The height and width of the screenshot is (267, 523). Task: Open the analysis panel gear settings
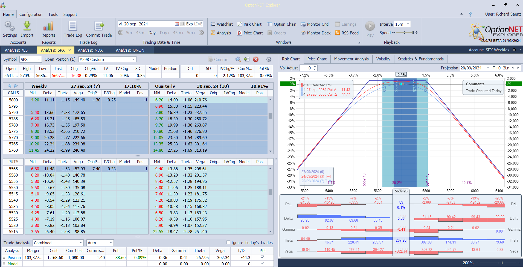pyautogui.click(x=269, y=59)
